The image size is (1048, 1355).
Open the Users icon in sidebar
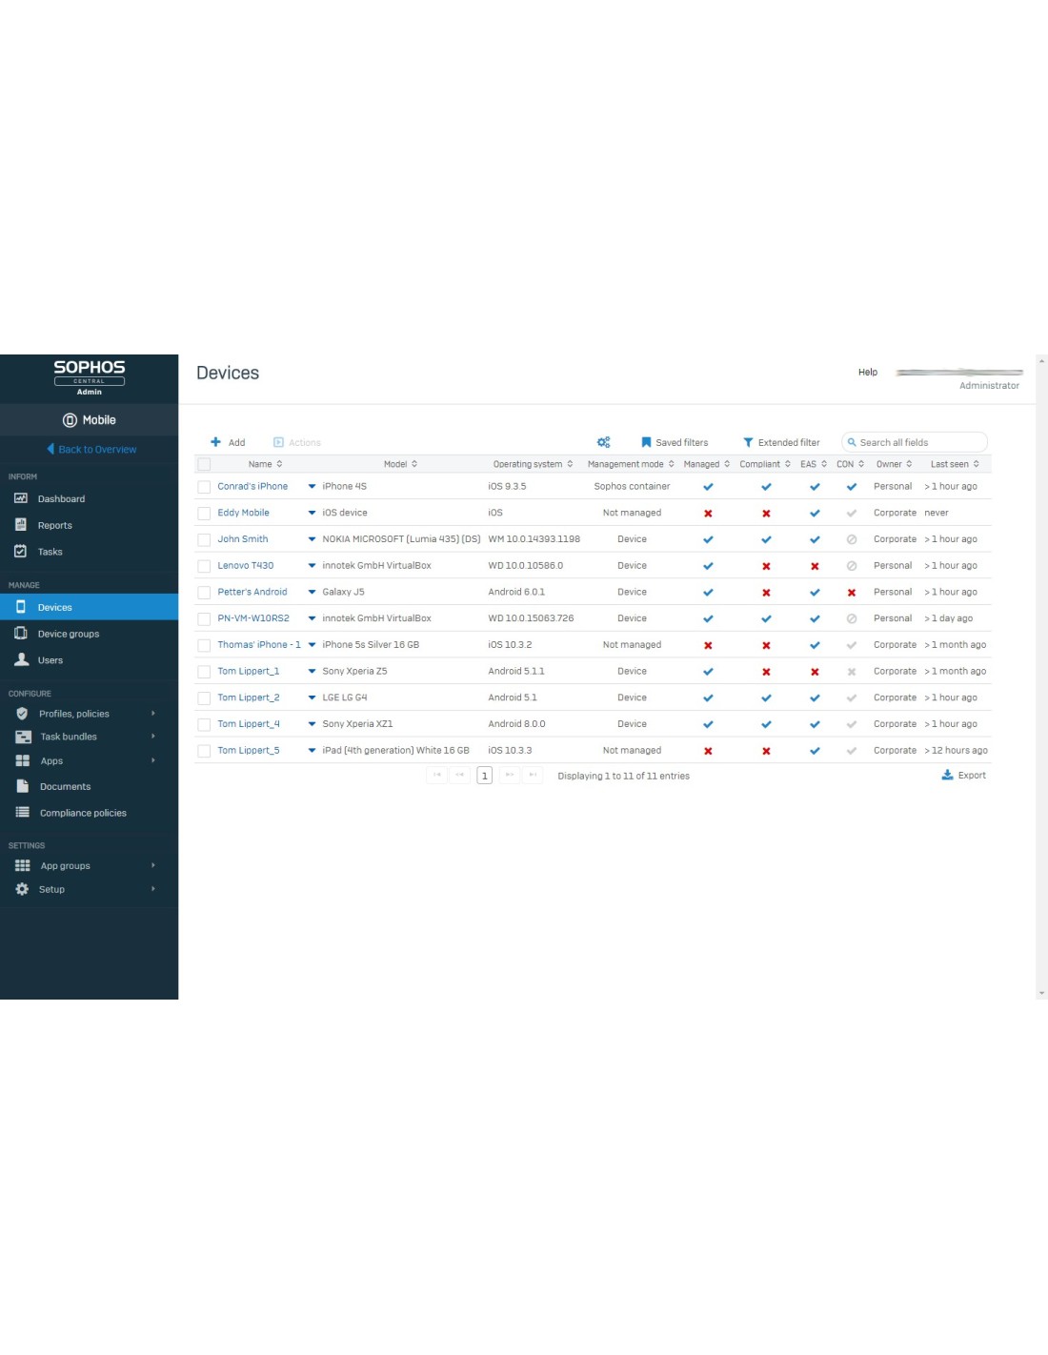tap(21, 659)
